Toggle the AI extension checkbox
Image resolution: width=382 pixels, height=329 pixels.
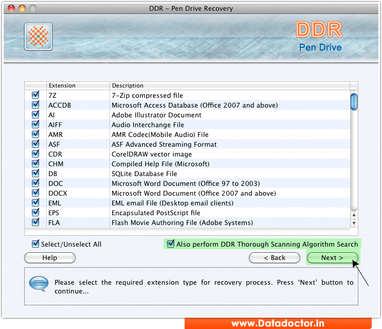tap(35, 114)
